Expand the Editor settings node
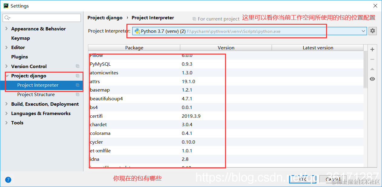 [7, 47]
